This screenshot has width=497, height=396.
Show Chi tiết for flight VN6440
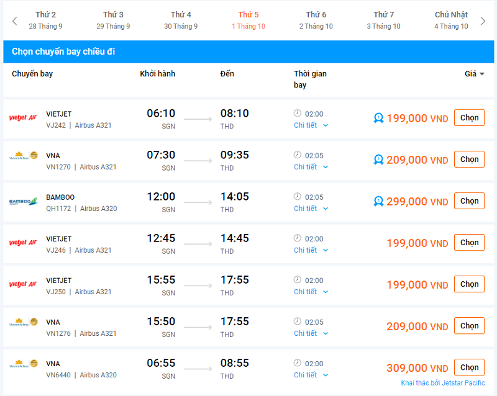(x=311, y=375)
